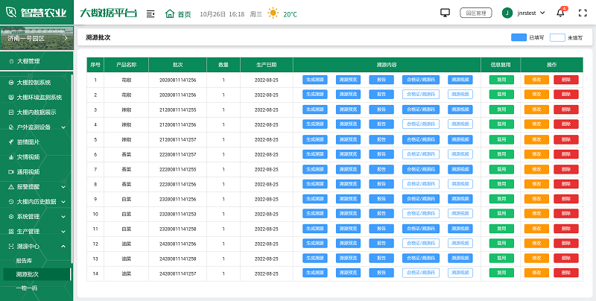This screenshot has width=596, height=301.
Task: Open the notification bell
Action: [560, 13]
